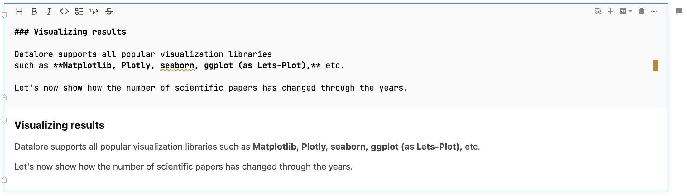Open the AI assistant spiral icon

click(598, 12)
